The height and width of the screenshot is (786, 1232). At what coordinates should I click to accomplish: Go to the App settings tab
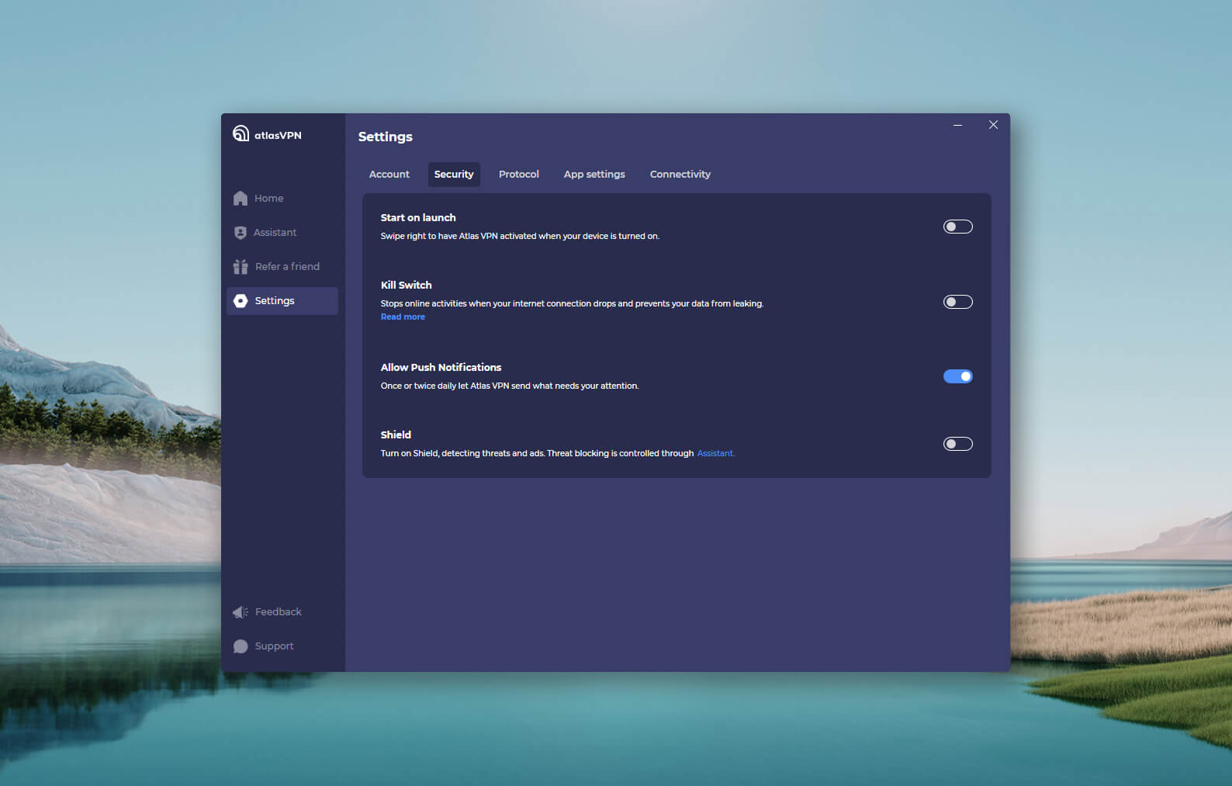point(594,175)
